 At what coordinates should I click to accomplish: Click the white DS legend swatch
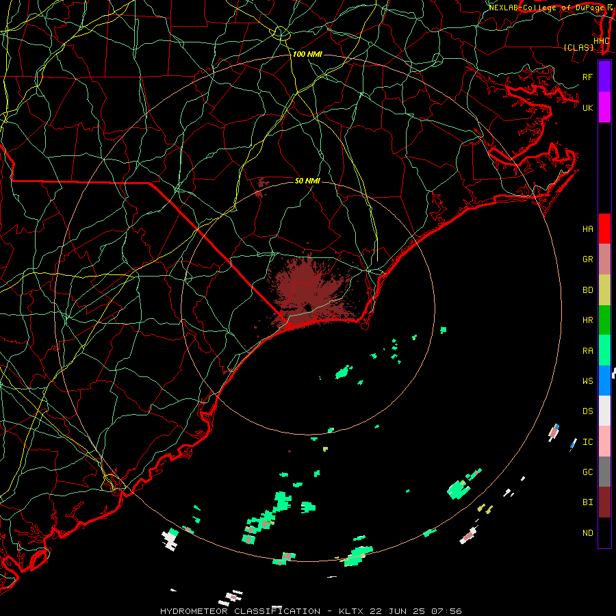604,411
